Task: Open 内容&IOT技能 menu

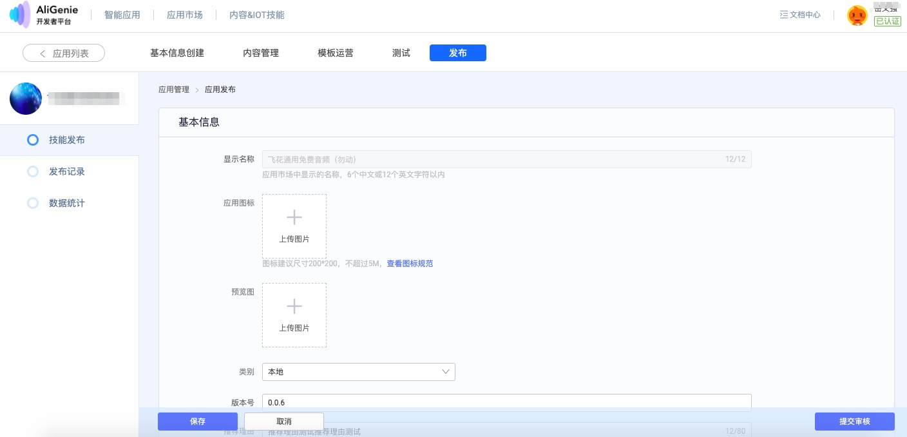Action: coord(257,15)
